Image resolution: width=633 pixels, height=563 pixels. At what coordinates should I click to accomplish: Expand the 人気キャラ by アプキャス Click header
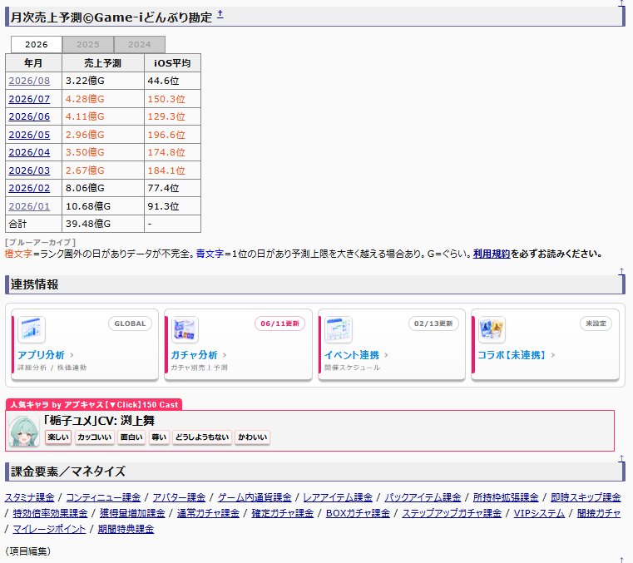[x=94, y=405]
